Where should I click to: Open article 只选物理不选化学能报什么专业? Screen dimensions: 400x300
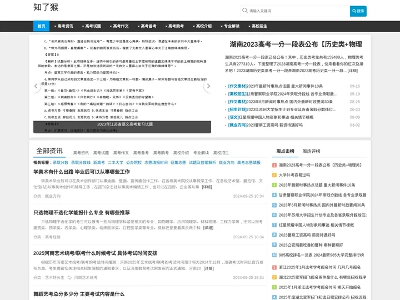[82, 213]
